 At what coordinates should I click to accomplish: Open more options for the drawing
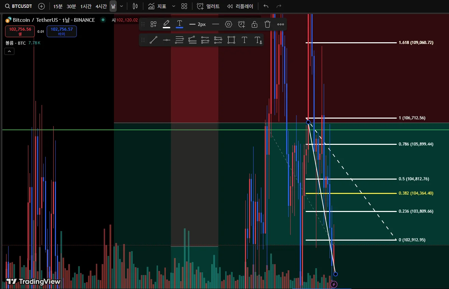pyautogui.click(x=280, y=24)
